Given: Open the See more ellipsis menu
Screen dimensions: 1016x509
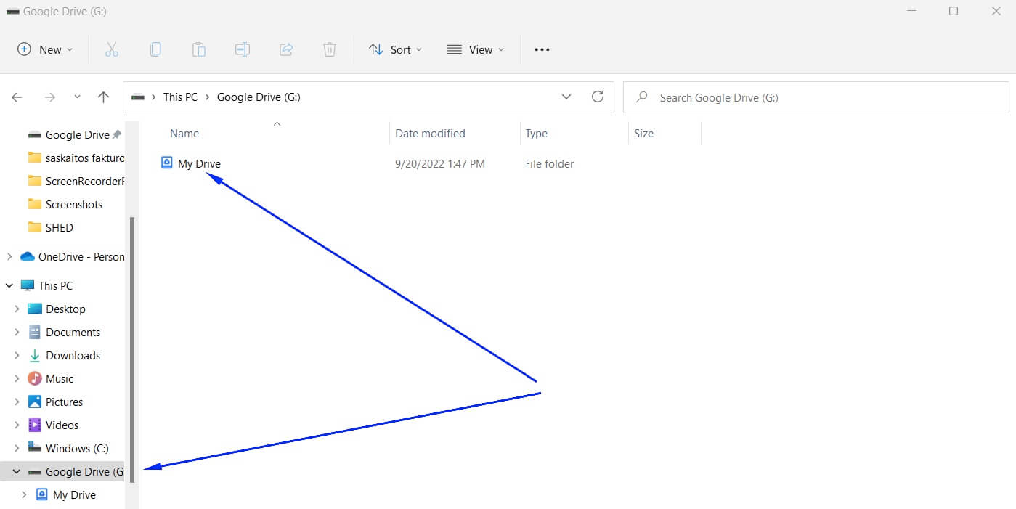Looking at the screenshot, I should (x=542, y=49).
